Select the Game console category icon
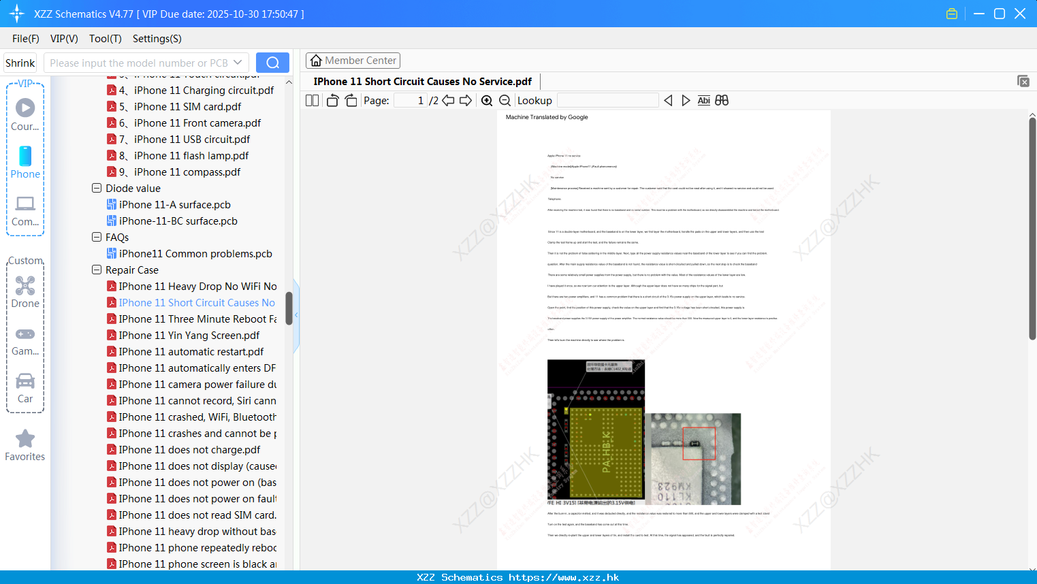Image resolution: width=1037 pixels, height=584 pixels. [25, 334]
